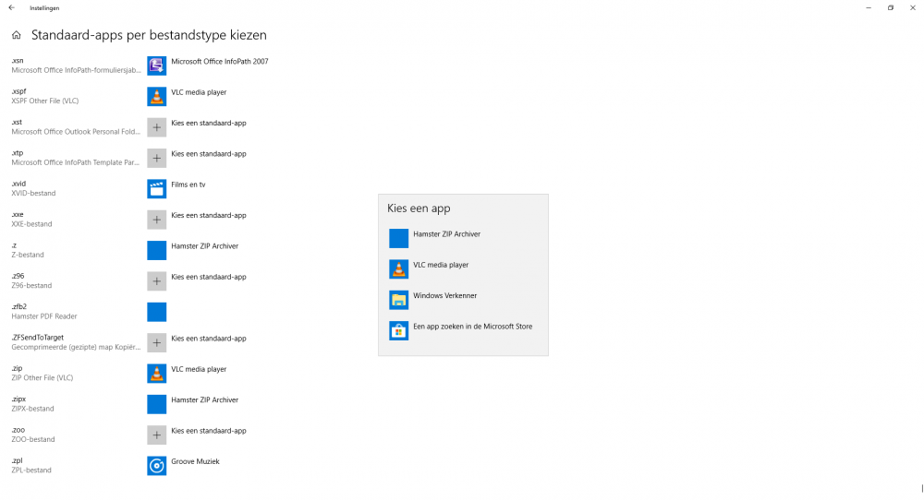Choose Windows Verkenner in Kies een app

tap(463, 300)
